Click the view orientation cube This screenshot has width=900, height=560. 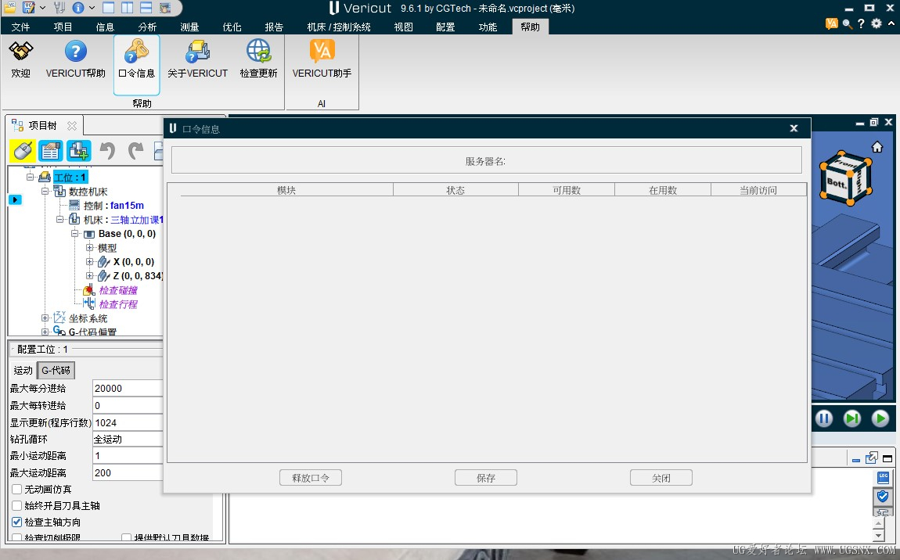click(845, 178)
